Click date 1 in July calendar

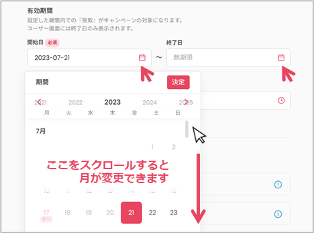click(152, 147)
